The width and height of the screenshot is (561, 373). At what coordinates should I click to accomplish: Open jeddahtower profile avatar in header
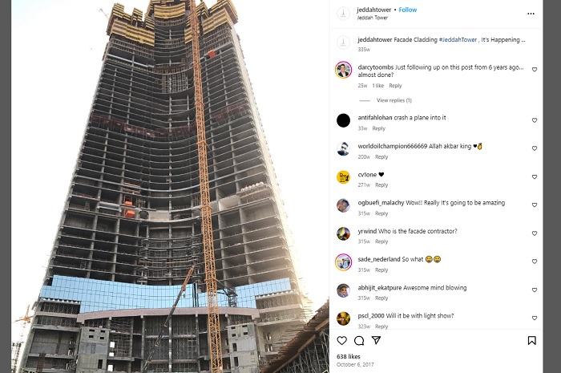pos(343,14)
